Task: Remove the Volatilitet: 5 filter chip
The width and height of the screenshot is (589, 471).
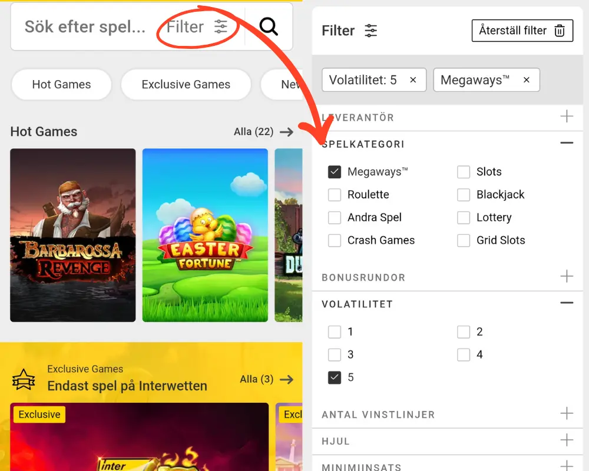Action: click(413, 79)
